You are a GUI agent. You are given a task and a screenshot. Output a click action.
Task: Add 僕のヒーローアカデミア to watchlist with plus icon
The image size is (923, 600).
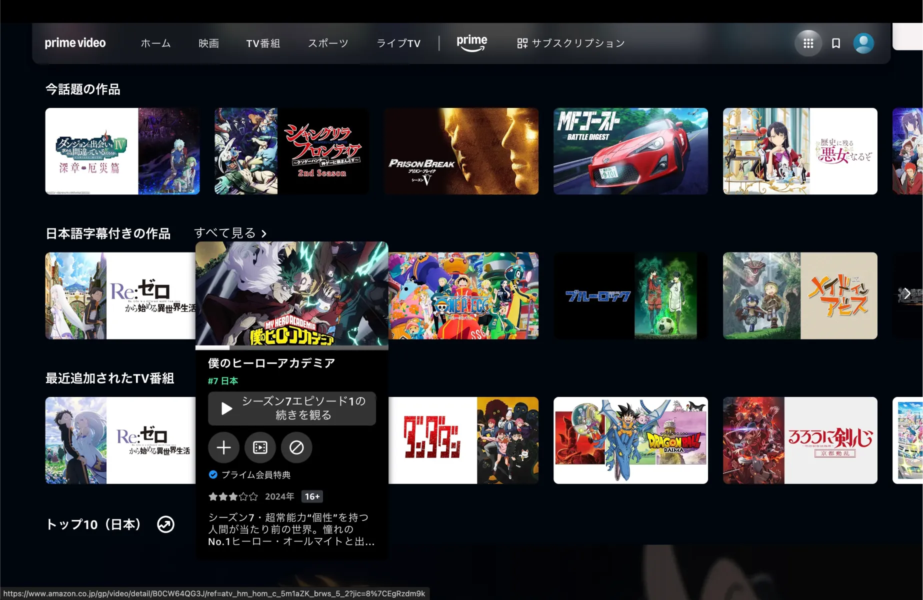point(223,448)
